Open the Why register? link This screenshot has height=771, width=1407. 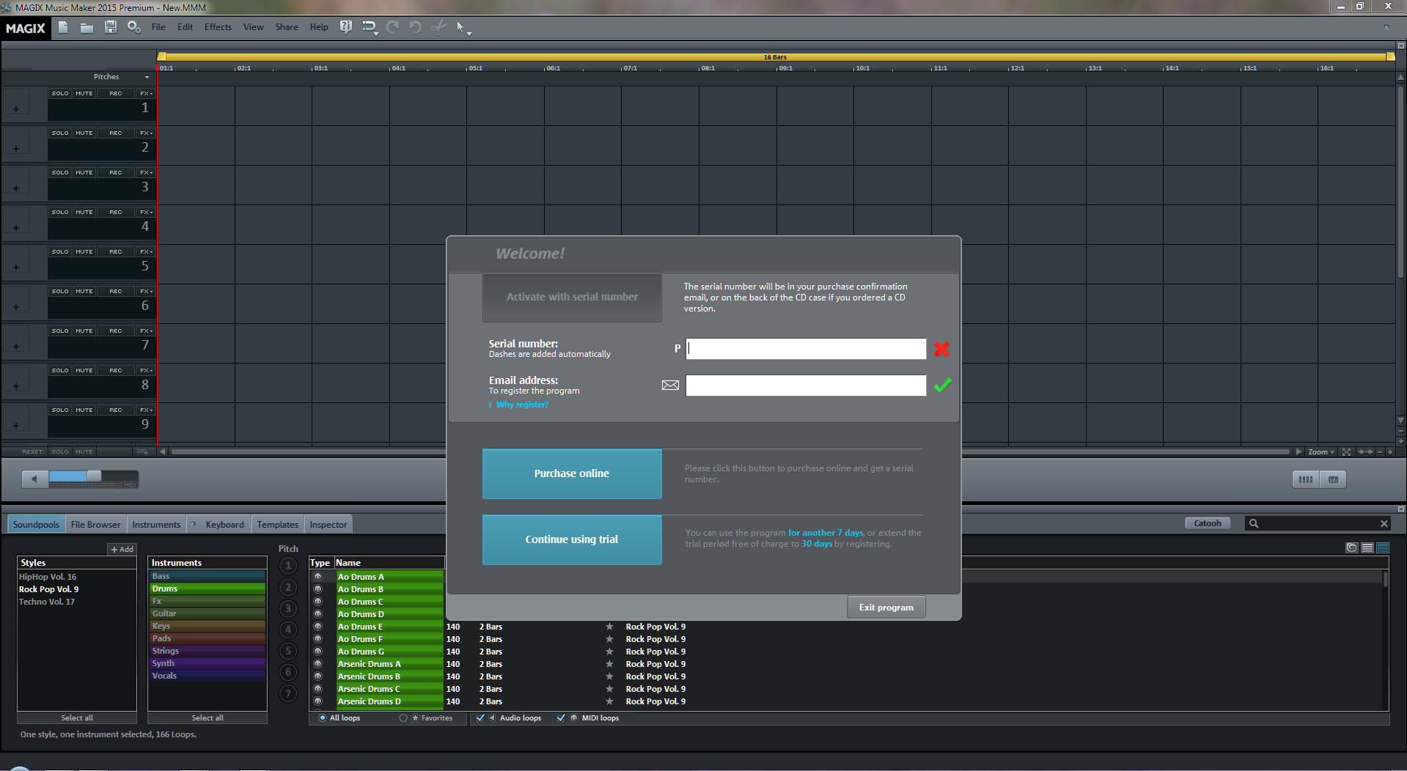(x=522, y=405)
